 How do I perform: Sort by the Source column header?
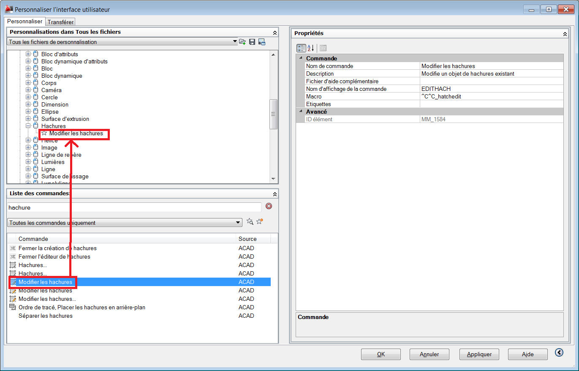[x=253, y=239]
